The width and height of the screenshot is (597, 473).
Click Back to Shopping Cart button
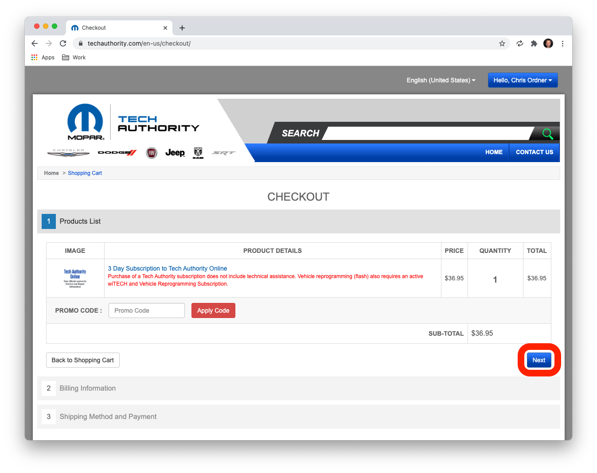point(83,360)
